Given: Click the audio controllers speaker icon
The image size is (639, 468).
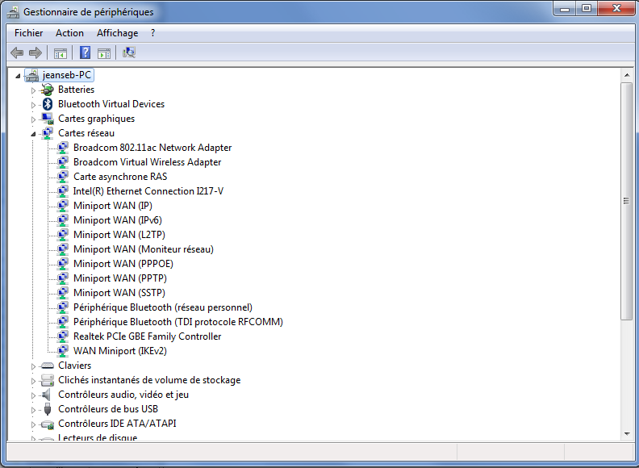Looking at the screenshot, I should pyautogui.click(x=47, y=395).
